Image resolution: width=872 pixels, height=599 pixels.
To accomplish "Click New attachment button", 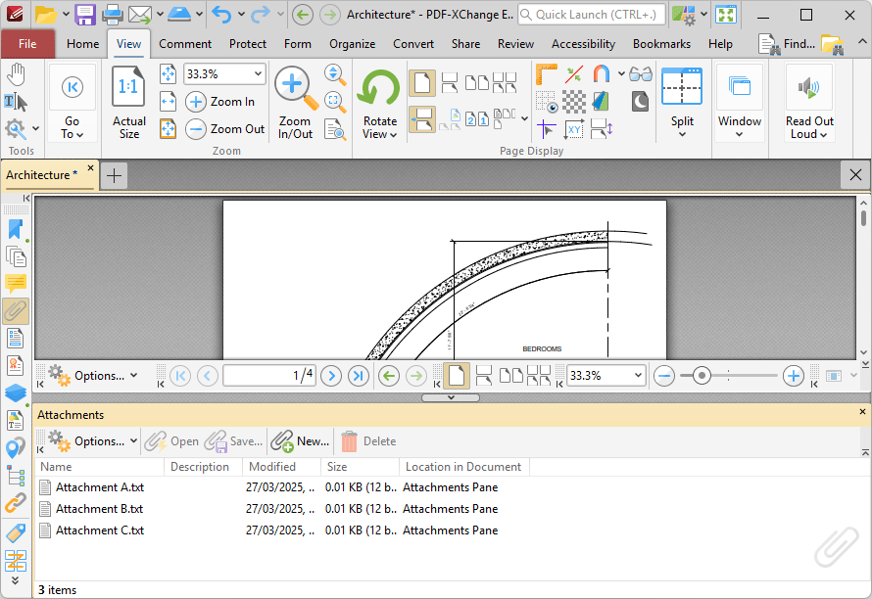I will pyautogui.click(x=301, y=441).
